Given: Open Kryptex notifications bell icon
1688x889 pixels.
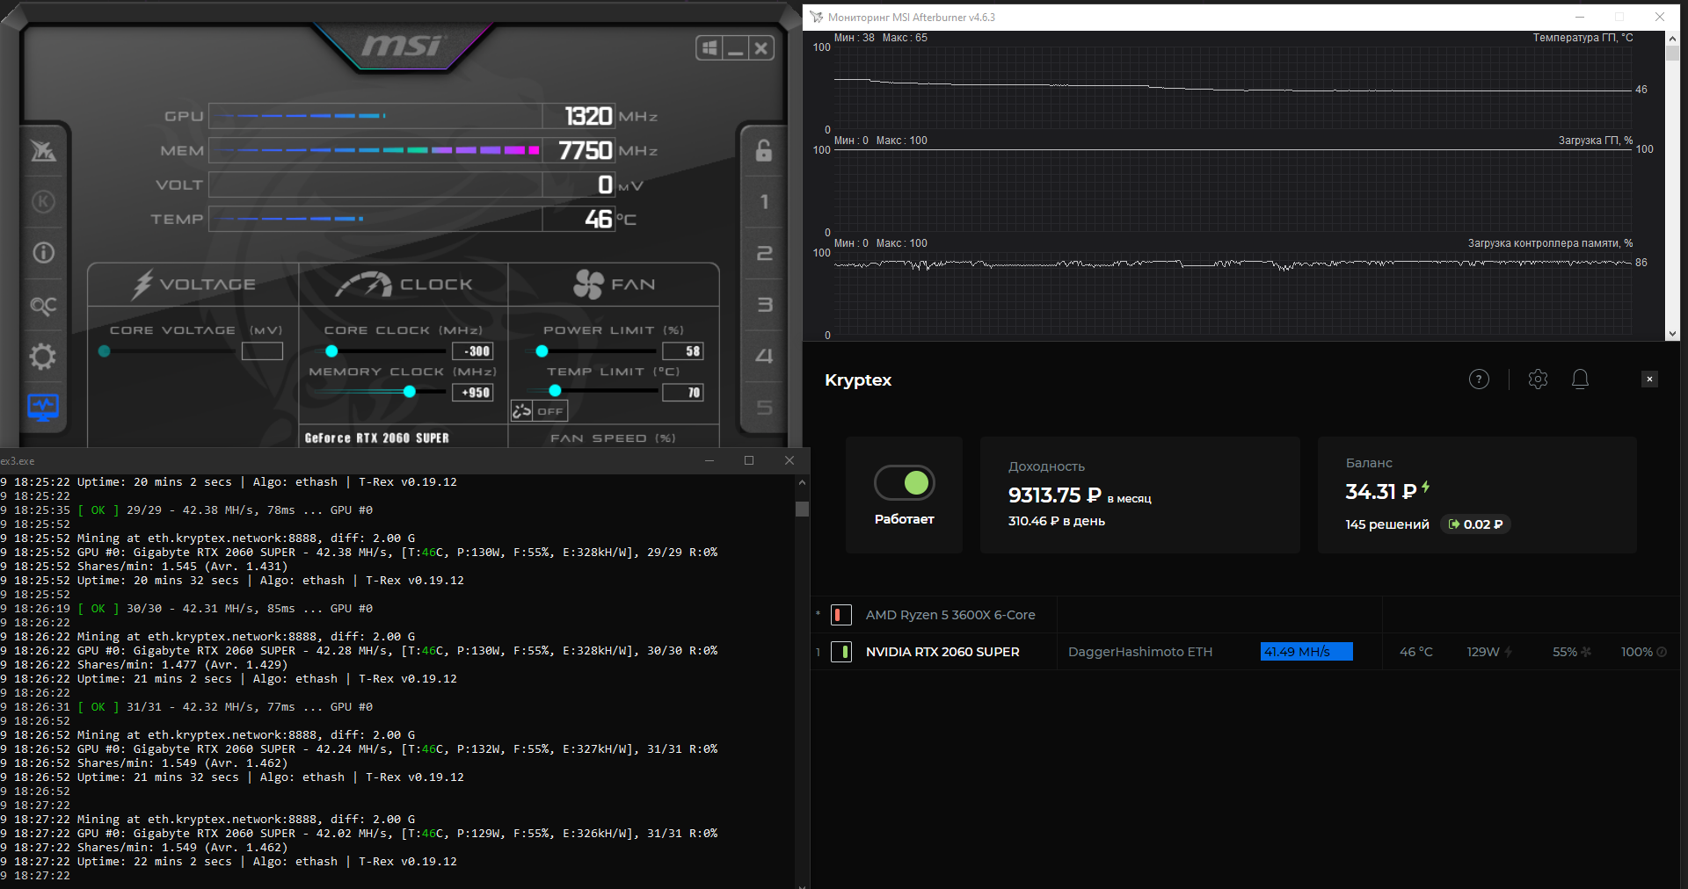Looking at the screenshot, I should pyautogui.click(x=1580, y=379).
